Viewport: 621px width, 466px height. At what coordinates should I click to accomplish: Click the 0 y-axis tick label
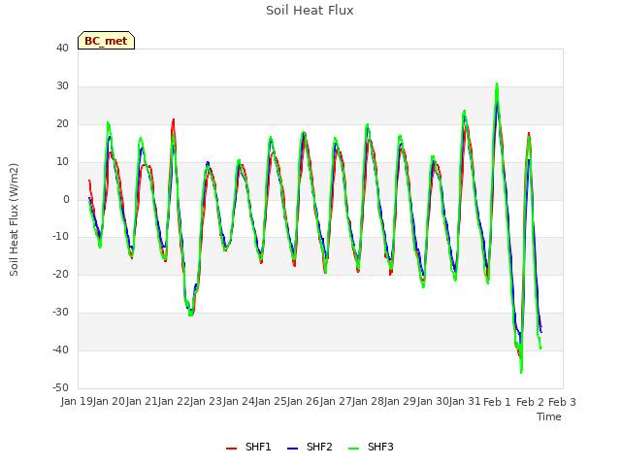pos(66,200)
